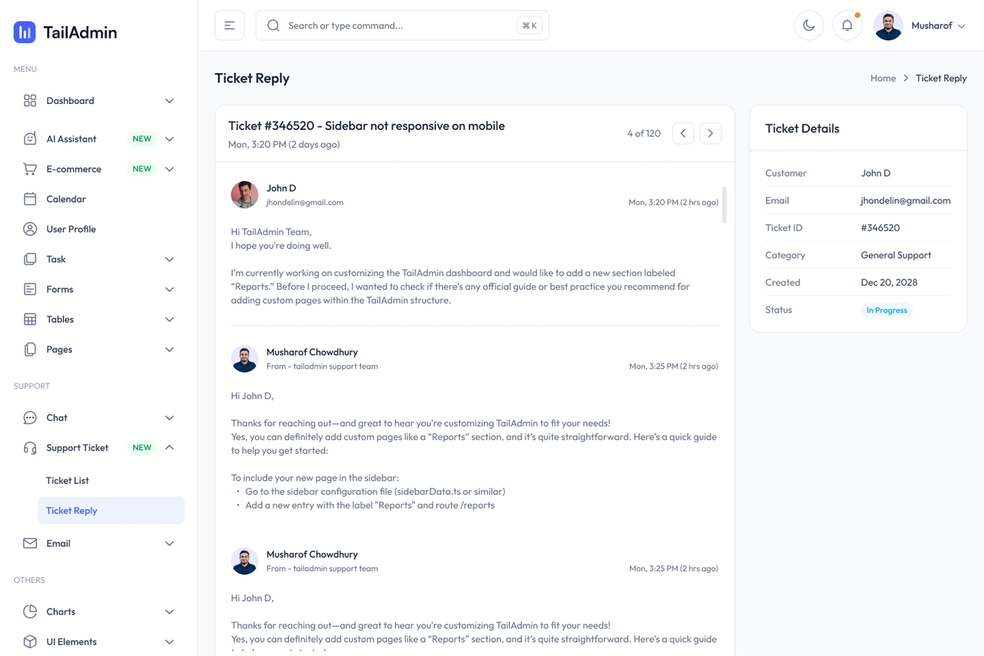Image resolution: width=984 pixels, height=656 pixels.
Task: Click the Home breadcrumb link
Action: coord(882,78)
